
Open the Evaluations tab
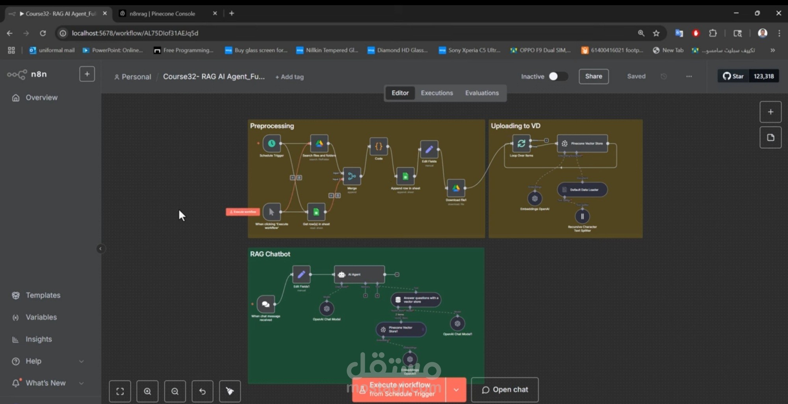[x=482, y=93]
